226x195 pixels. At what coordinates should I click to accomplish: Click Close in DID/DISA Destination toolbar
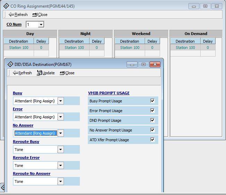click(x=67, y=73)
